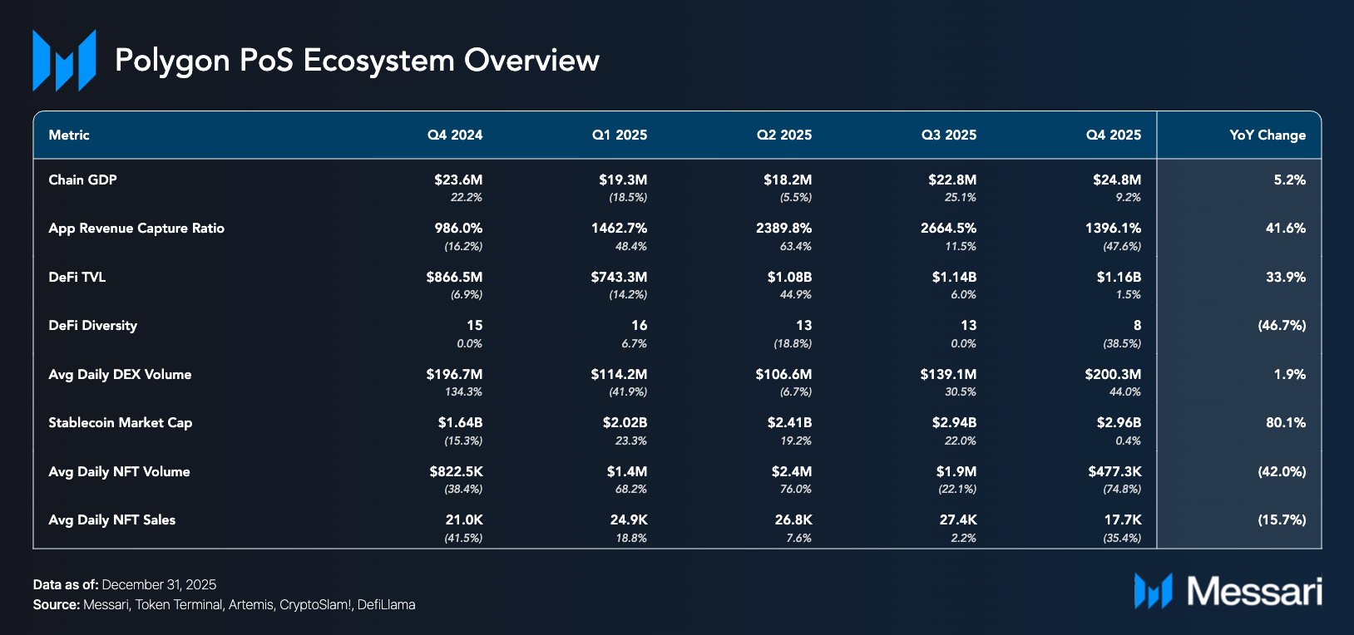Screen dimensions: 1354x635
Task: Click the 'Source: Messari, Token Terminal...' line
Action: 224,604
